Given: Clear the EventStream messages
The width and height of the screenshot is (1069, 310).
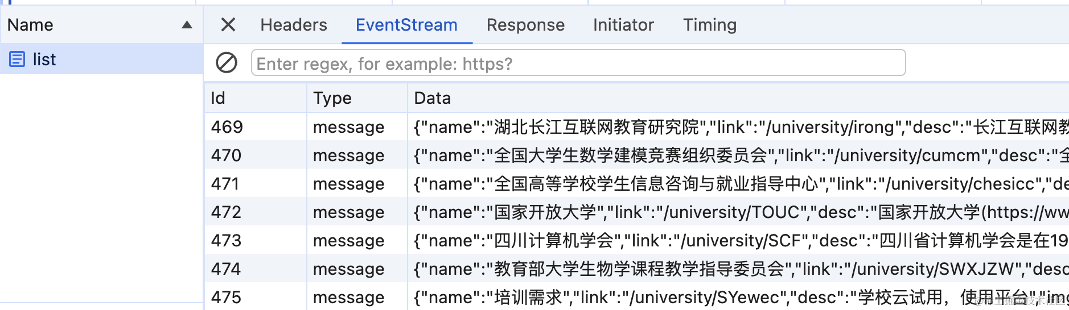Looking at the screenshot, I should [x=227, y=62].
